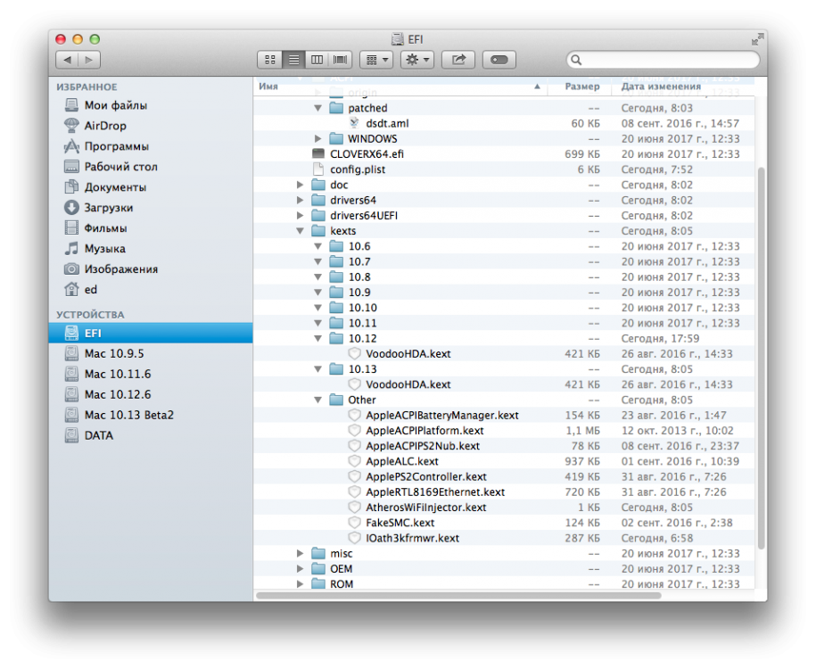Sort by the Дата изменения column header

[684, 87]
